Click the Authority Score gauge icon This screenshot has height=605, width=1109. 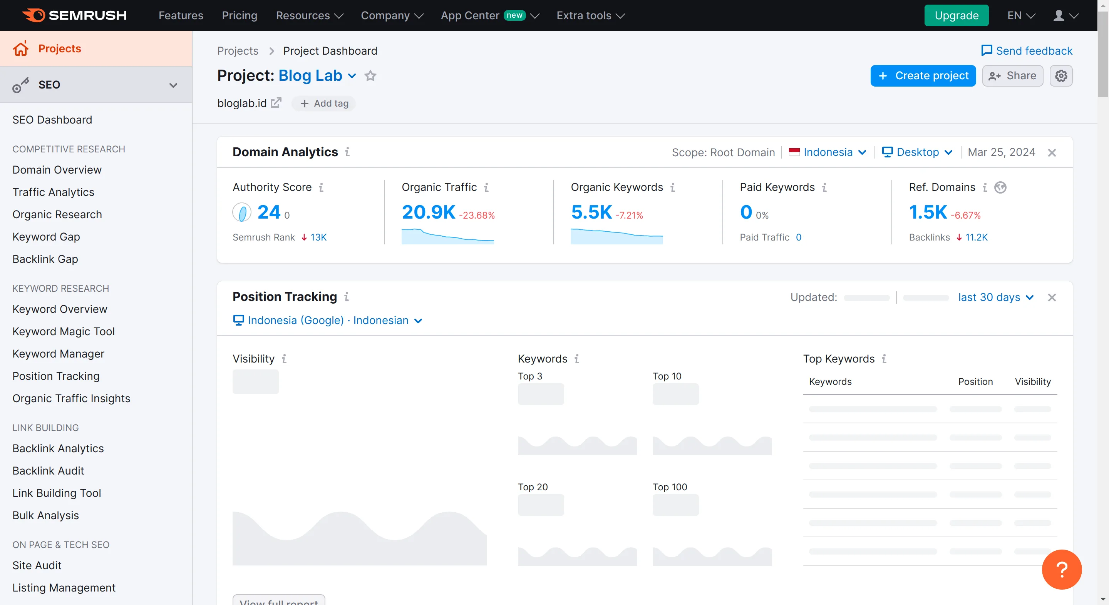click(241, 212)
